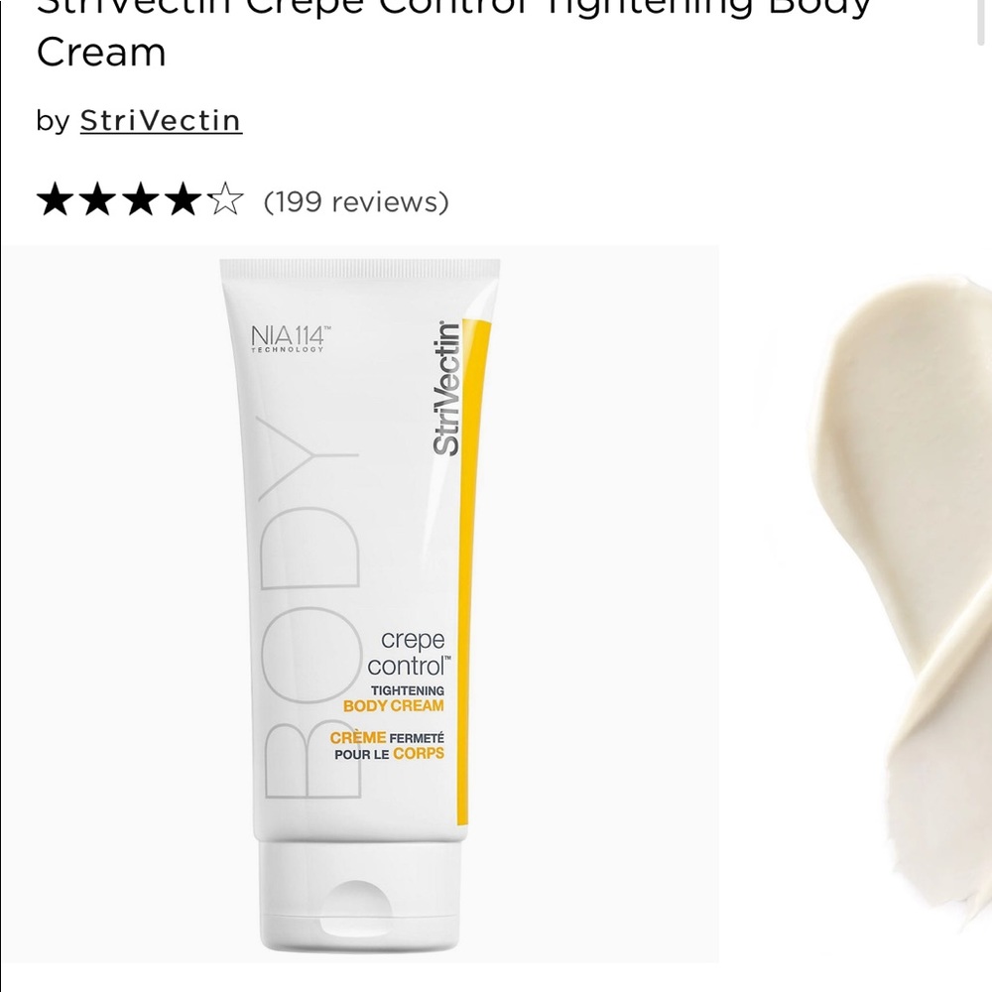Click the page scrollbar at top right
This screenshot has height=992, width=992.
(x=988, y=22)
